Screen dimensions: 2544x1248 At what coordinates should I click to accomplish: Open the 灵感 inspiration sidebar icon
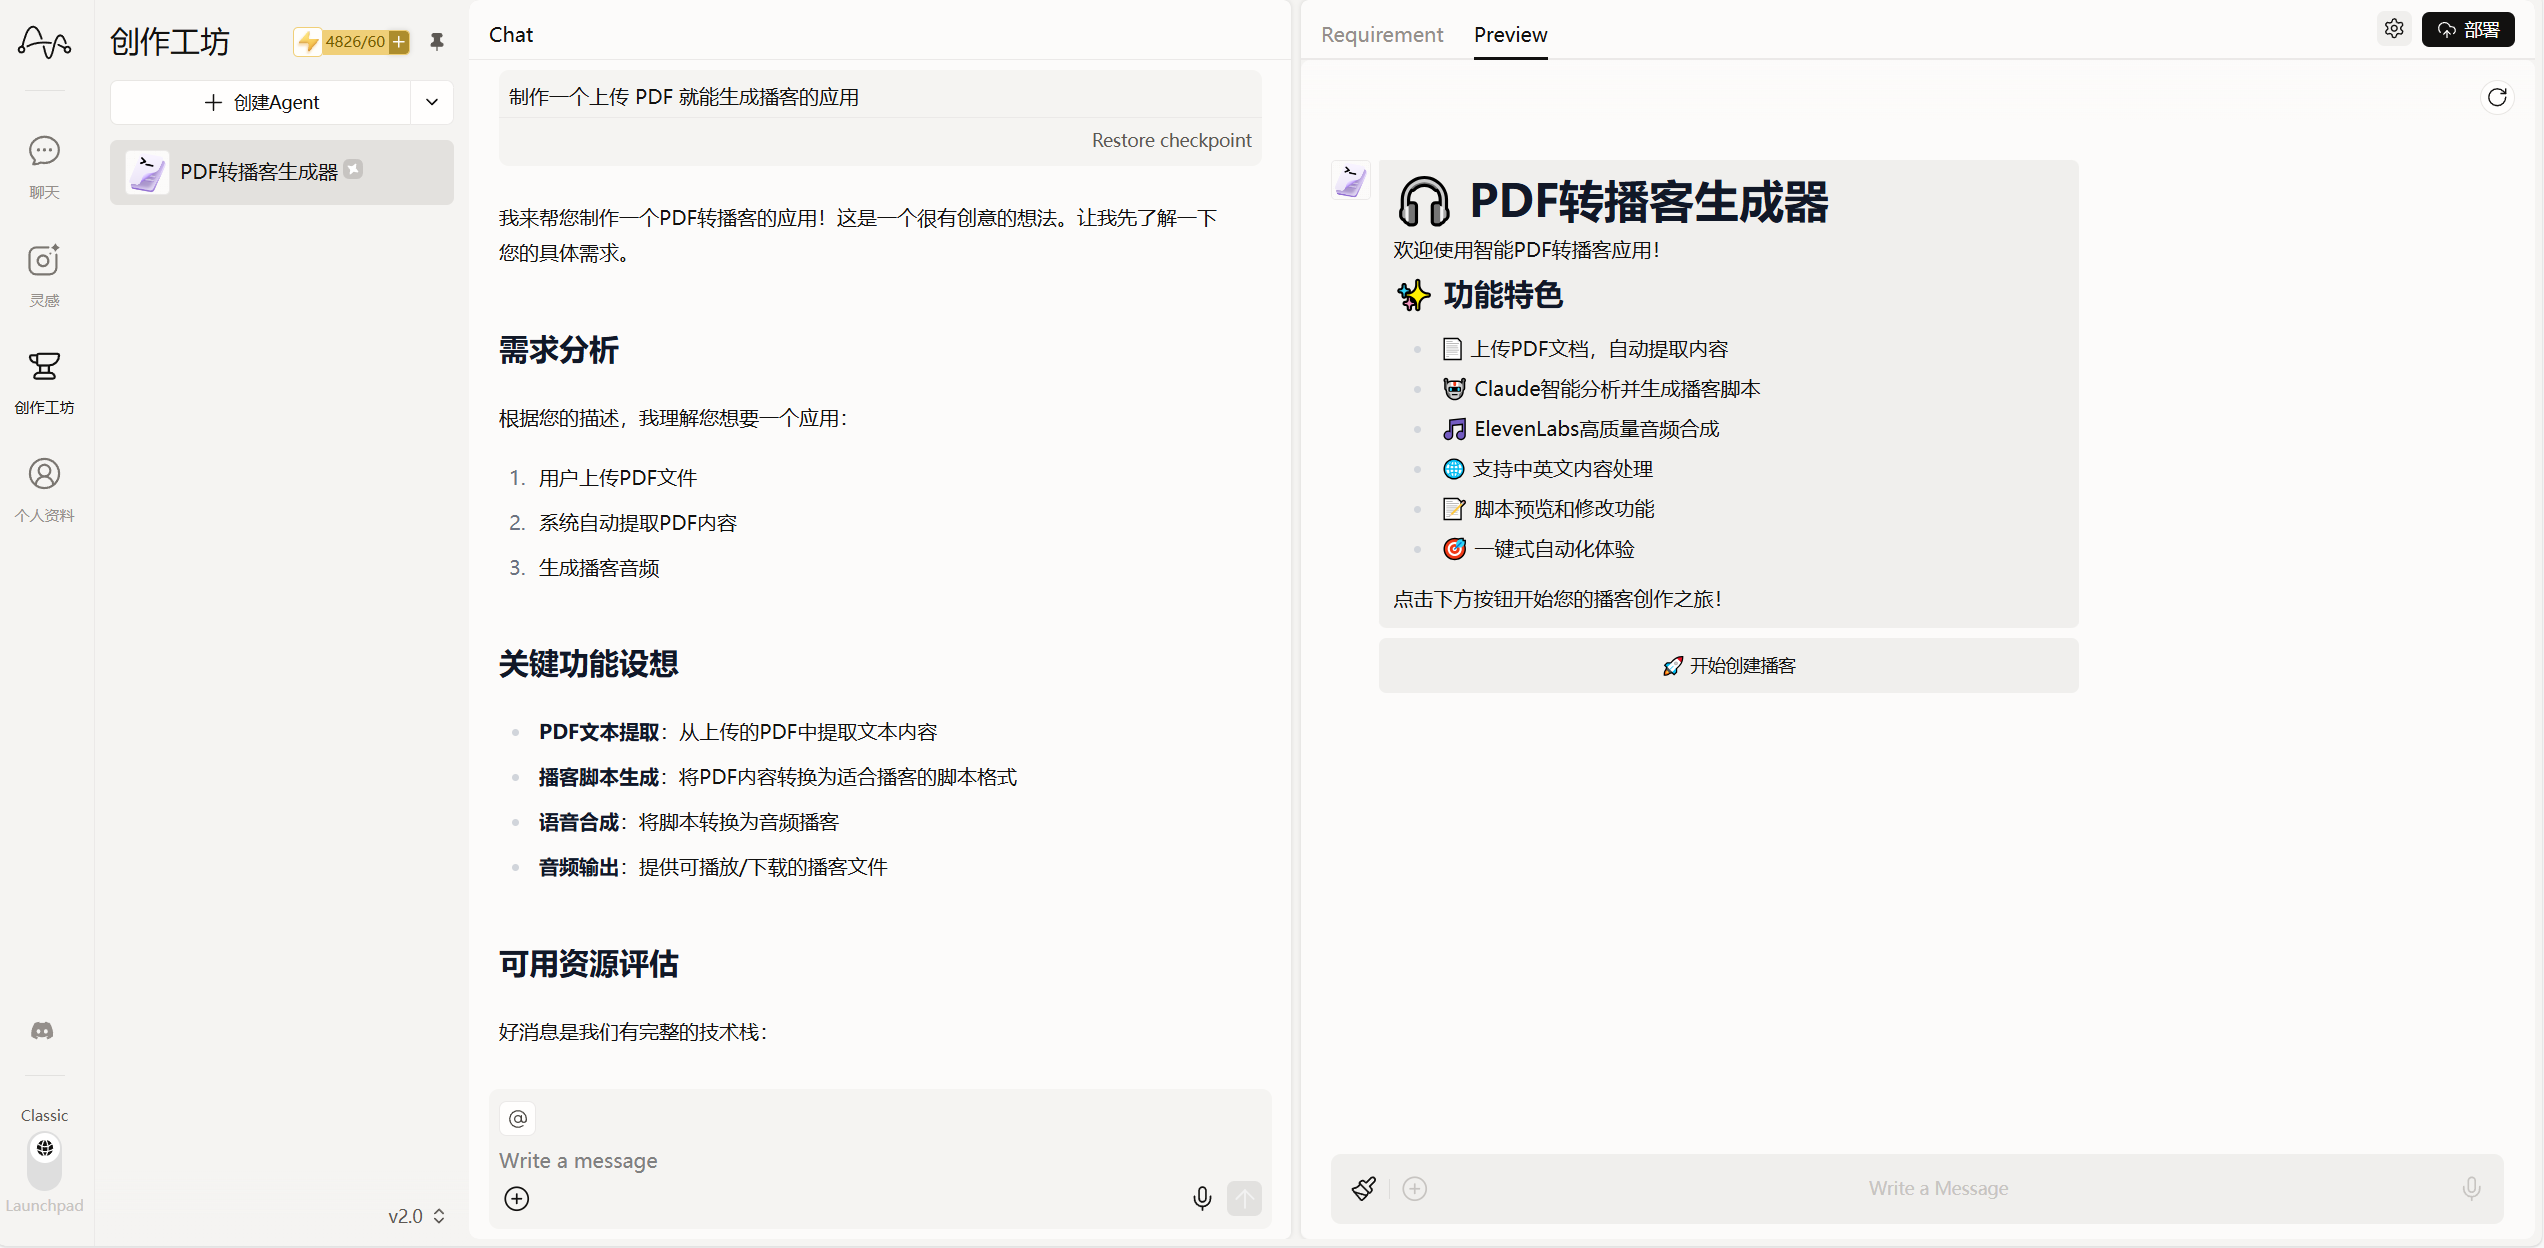pyautogui.click(x=44, y=275)
